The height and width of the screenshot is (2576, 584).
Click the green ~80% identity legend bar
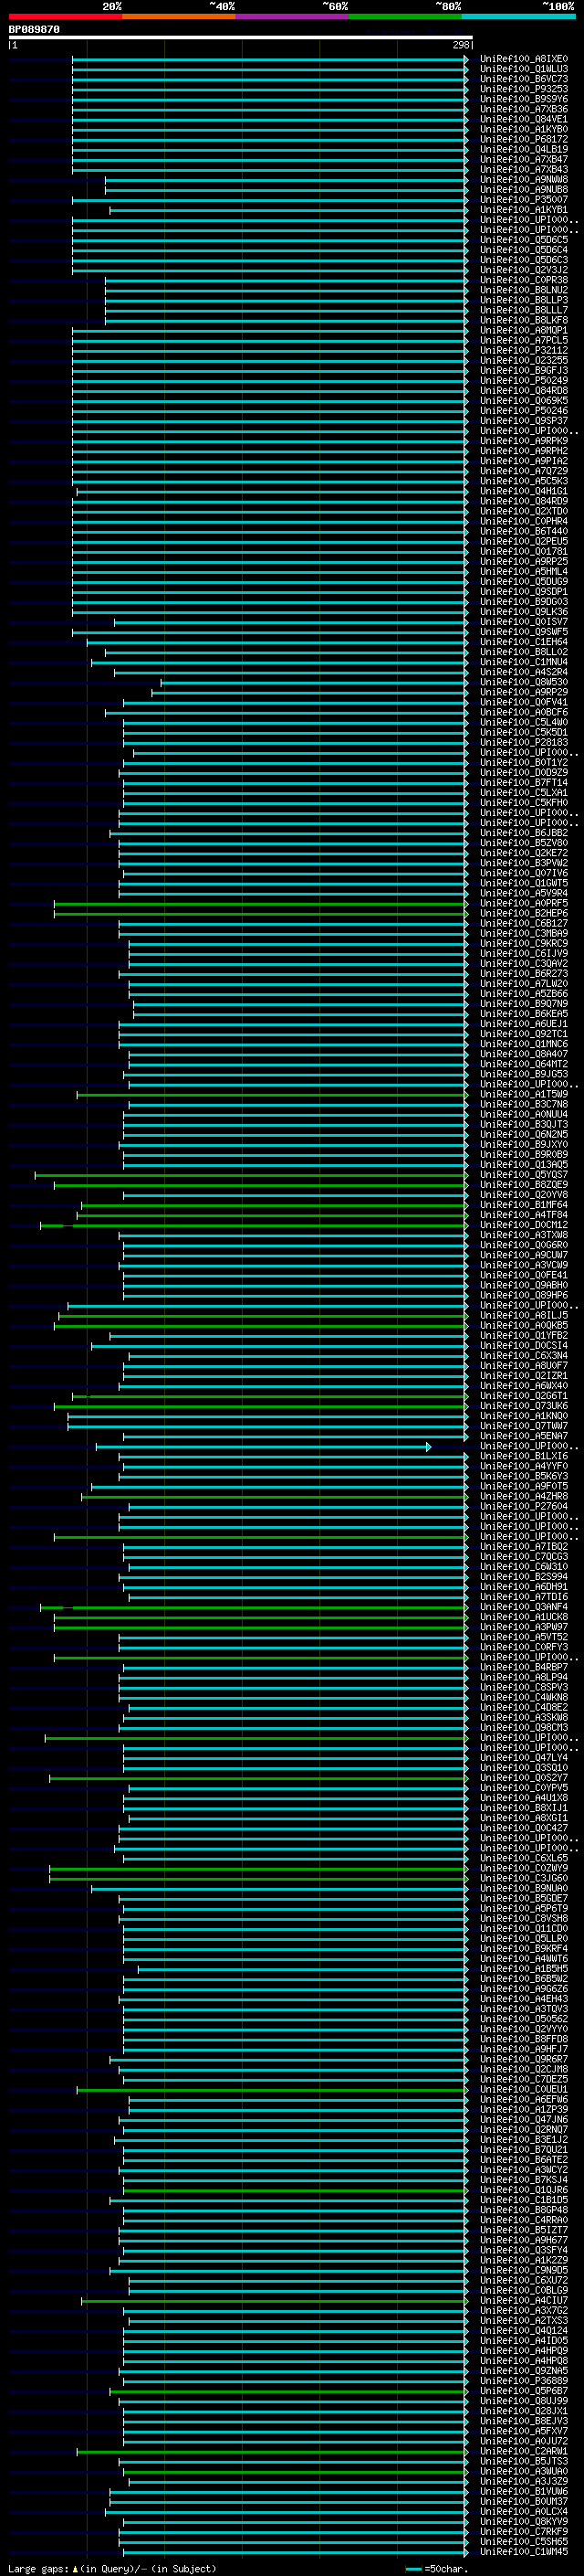point(405,16)
